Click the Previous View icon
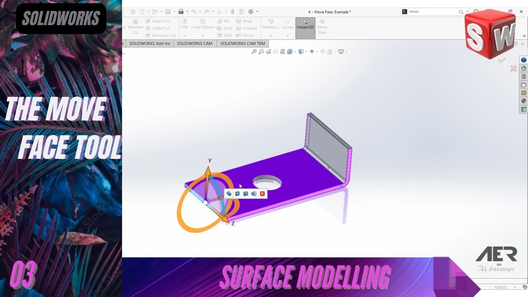 point(269,52)
